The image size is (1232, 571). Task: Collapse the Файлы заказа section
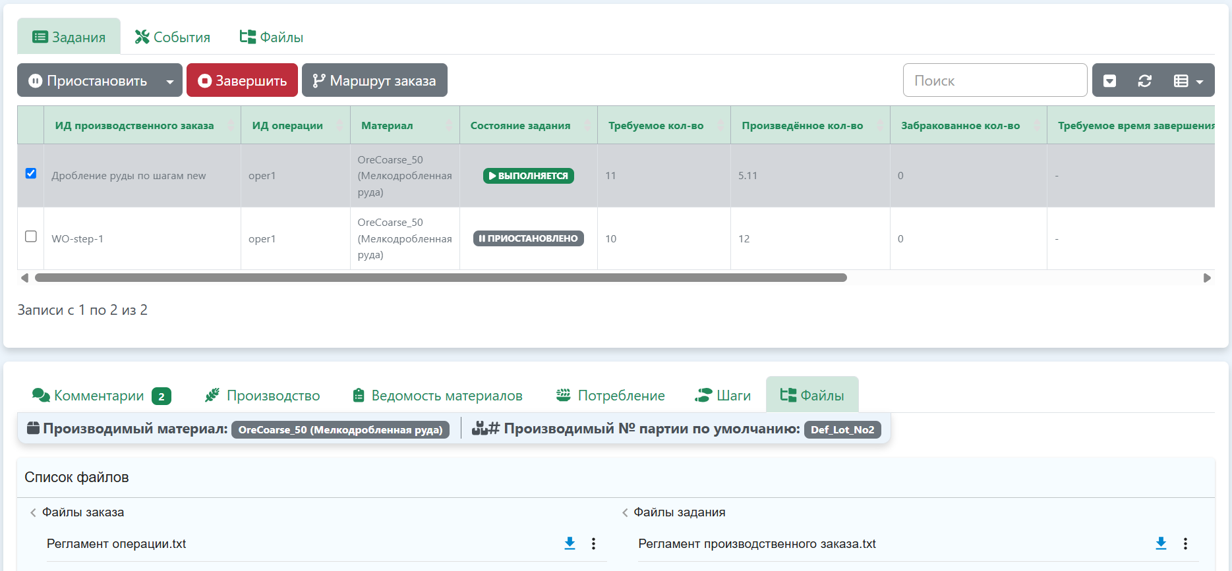(34, 512)
